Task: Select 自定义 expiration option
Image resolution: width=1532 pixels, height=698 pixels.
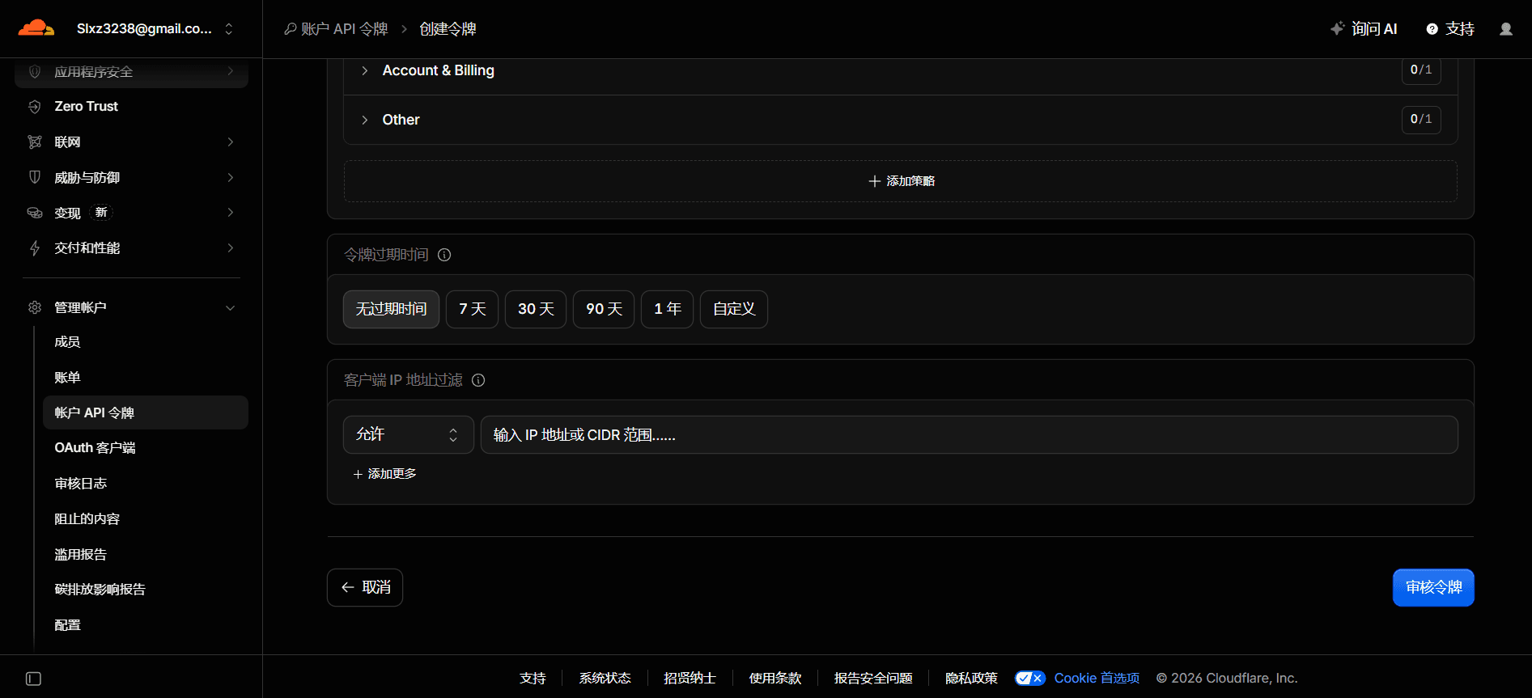Action: (x=734, y=309)
